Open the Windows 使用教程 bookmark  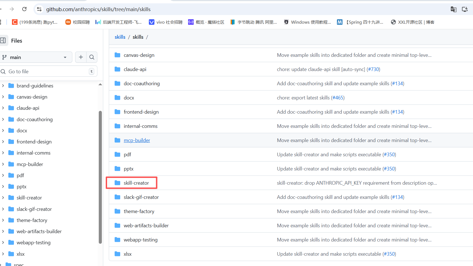(307, 22)
